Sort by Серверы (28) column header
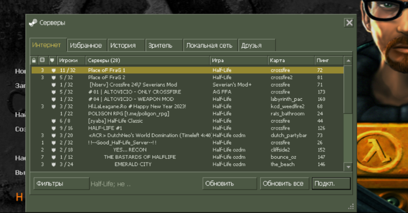 147,60
